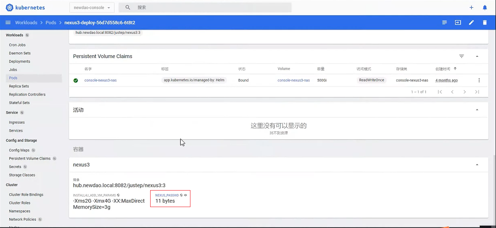Select Deployments in the sidebar
Image resolution: width=496 pixels, height=228 pixels.
(x=20, y=62)
